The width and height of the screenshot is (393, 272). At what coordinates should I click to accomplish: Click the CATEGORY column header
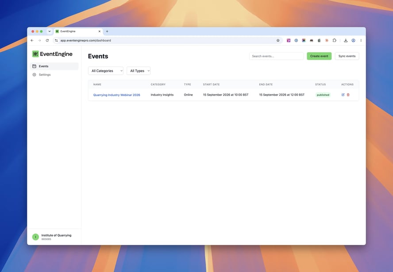(158, 84)
